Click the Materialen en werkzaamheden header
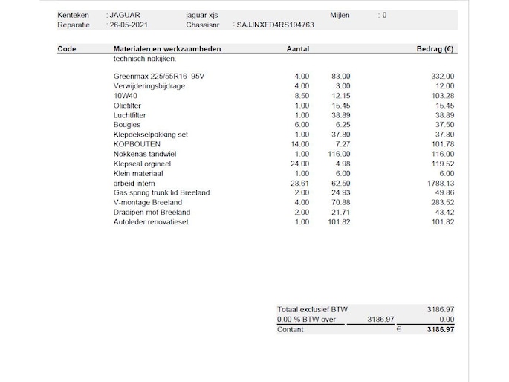This screenshot has height=382, width=509. click(167, 49)
